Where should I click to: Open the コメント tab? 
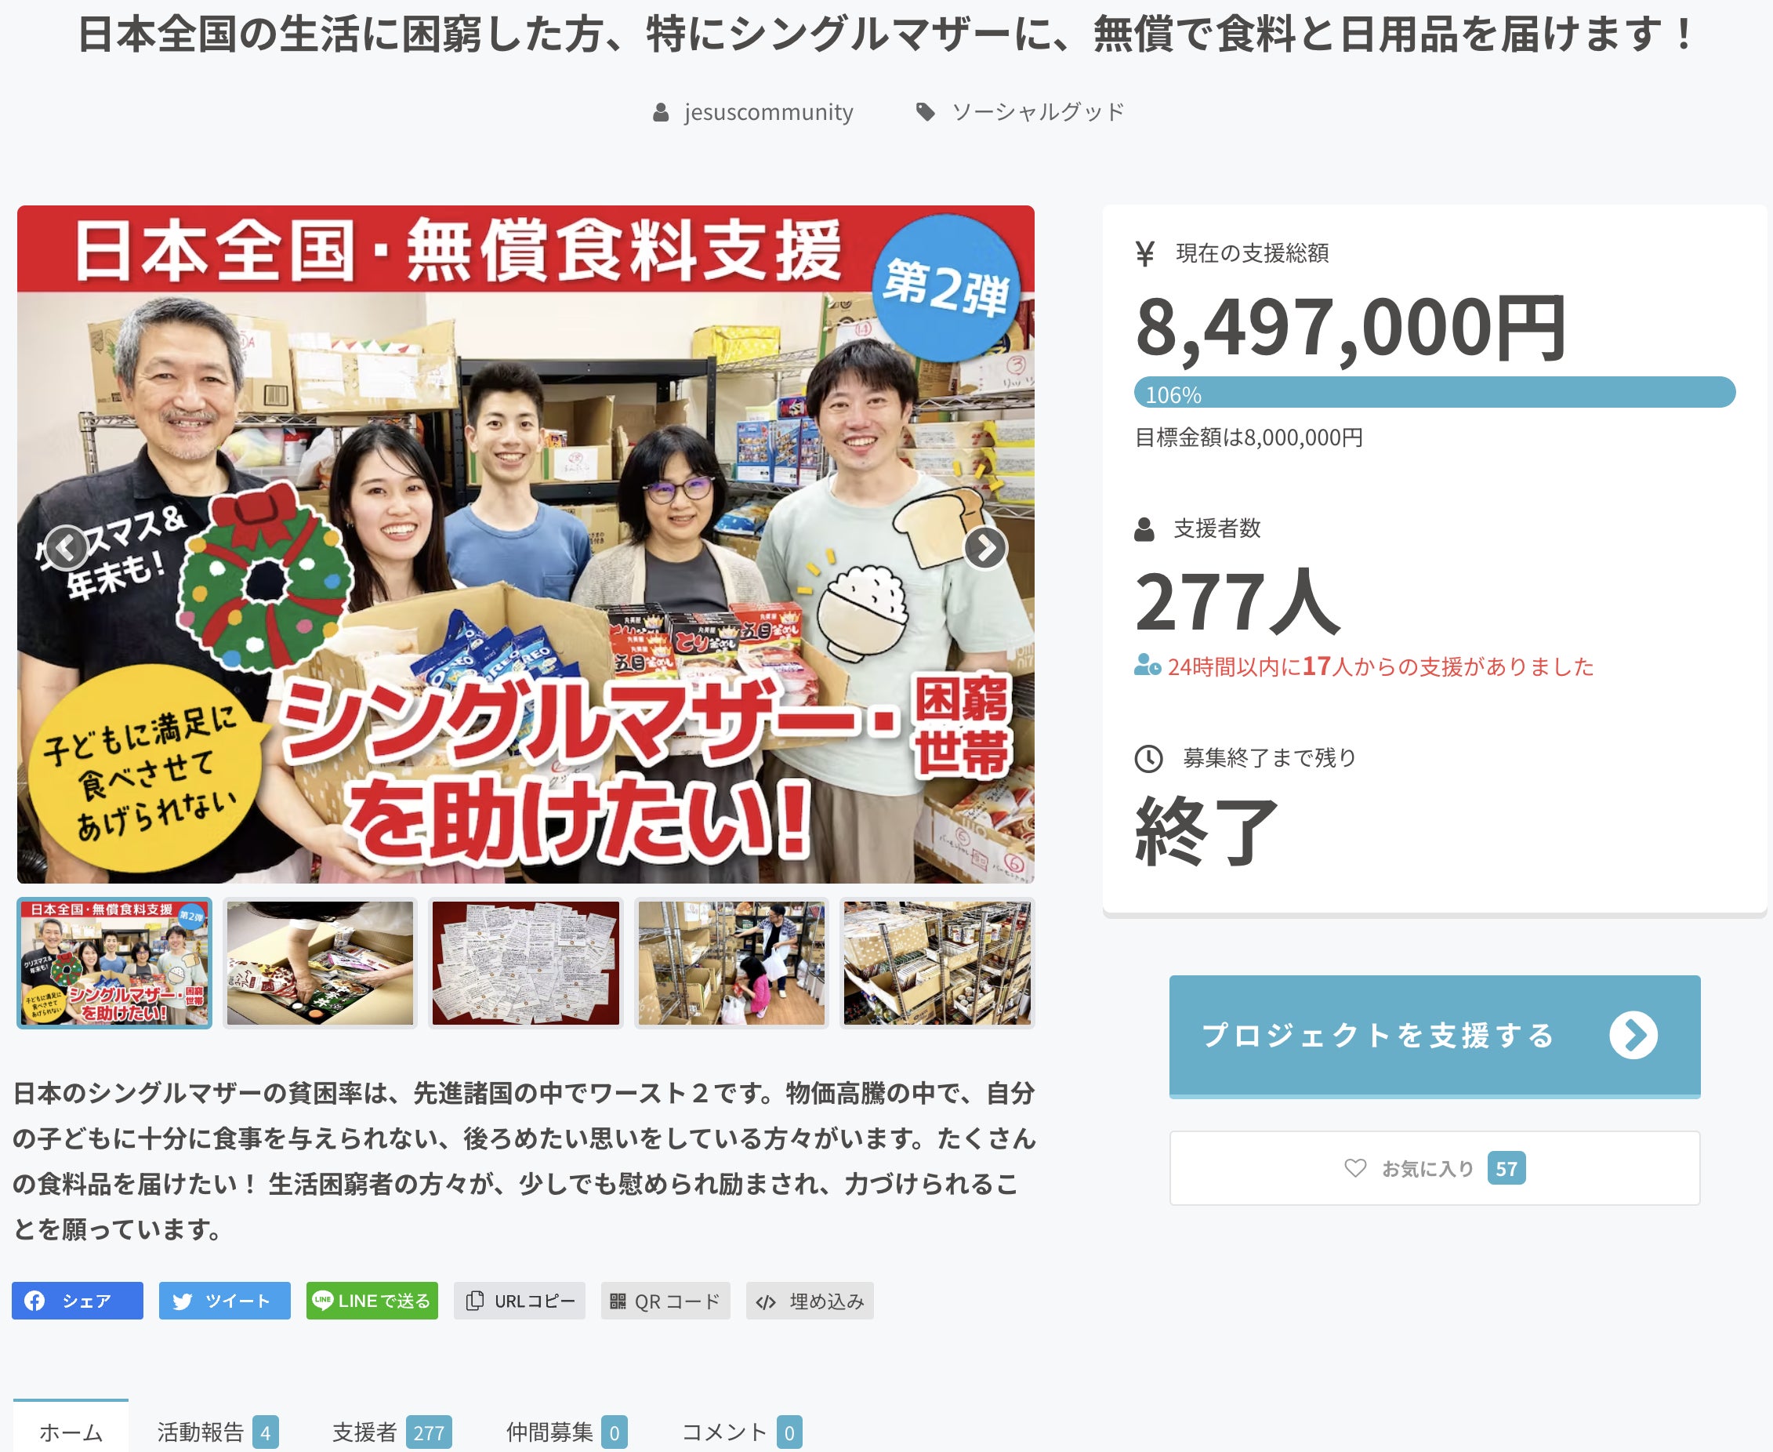[741, 1432]
